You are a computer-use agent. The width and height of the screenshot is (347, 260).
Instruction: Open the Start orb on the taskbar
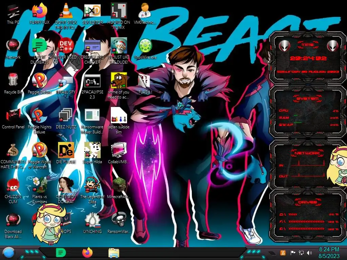(x=8, y=253)
